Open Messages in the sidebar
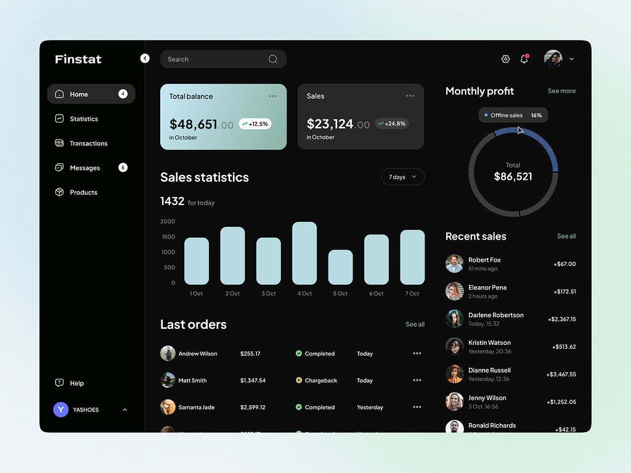Viewport: 631px width, 473px height. (x=84, y=168)
